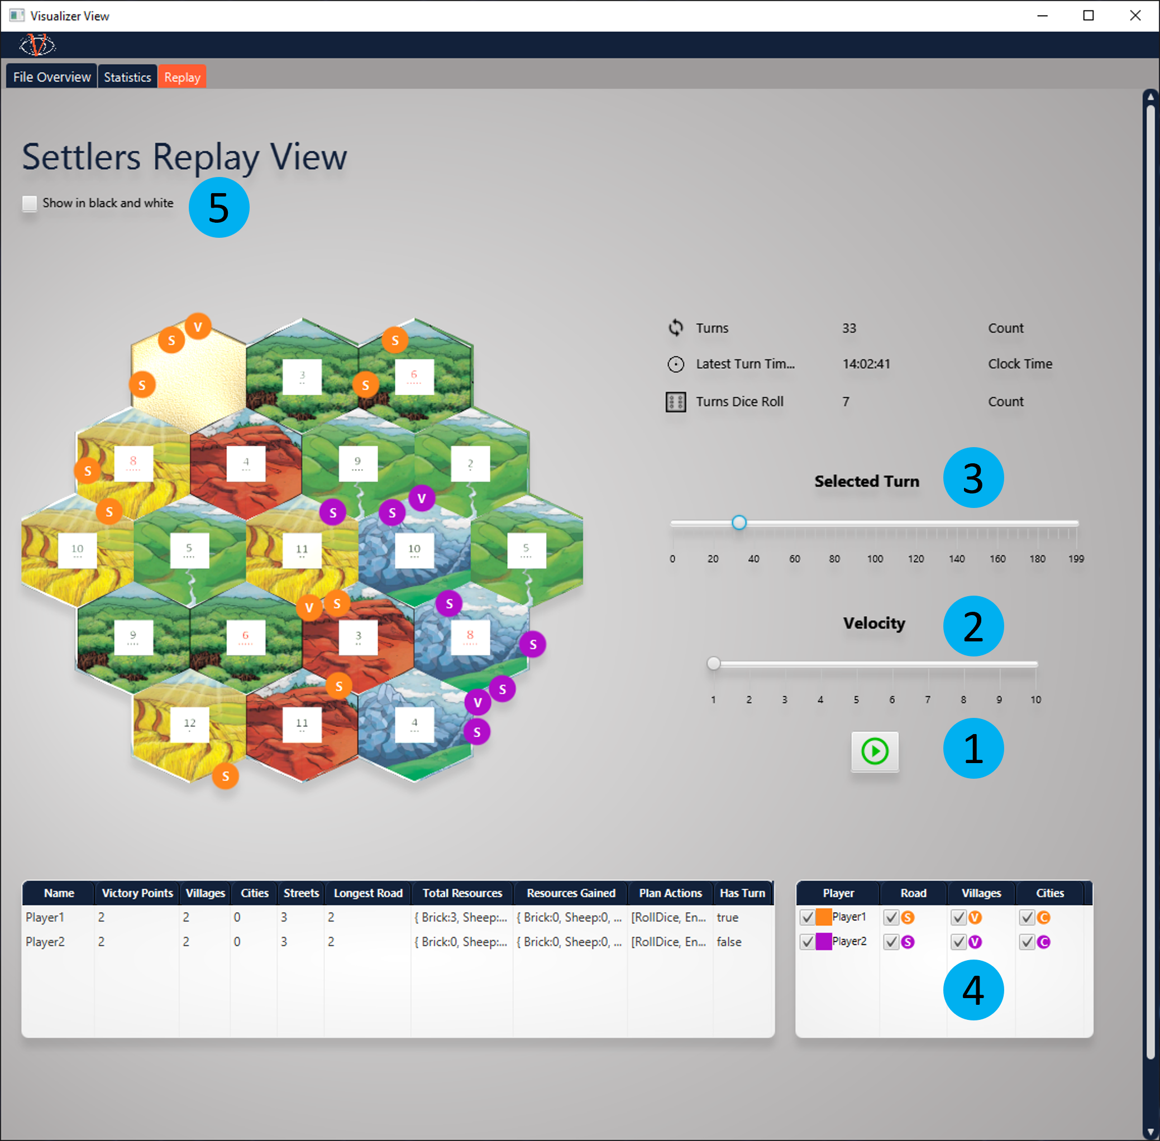Image resolution: width=1160 pixels, height=1141 pixels.
Task: Click the purple S road right of tile 8
Action: pos(533,644)
